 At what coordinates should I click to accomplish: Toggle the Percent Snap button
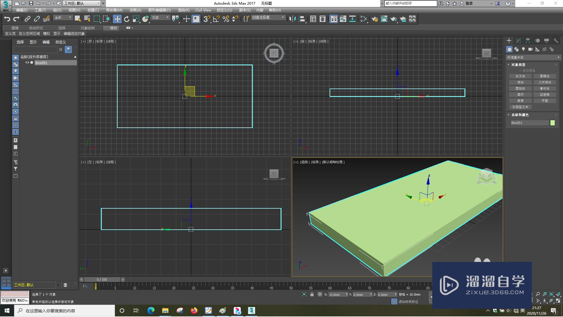point(226,19)
